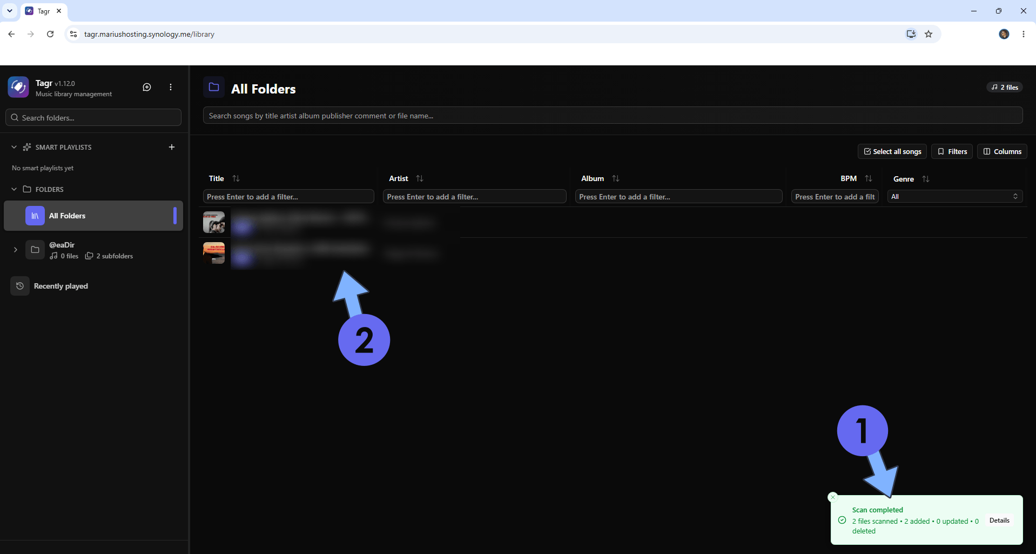The image size is (1036, 554).
Task: Click the BPM filter input
Action: (835, 196)
